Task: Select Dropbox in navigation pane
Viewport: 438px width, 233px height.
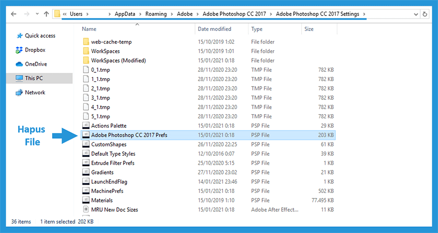Action: point(35,50)
